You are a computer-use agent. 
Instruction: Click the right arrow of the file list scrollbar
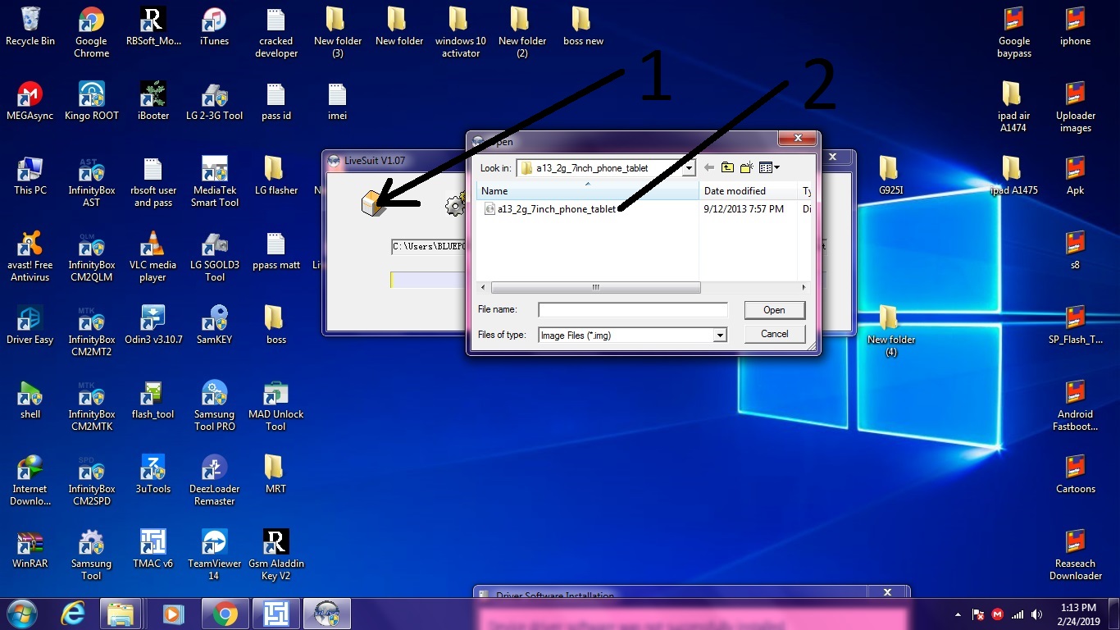(804, 288)
